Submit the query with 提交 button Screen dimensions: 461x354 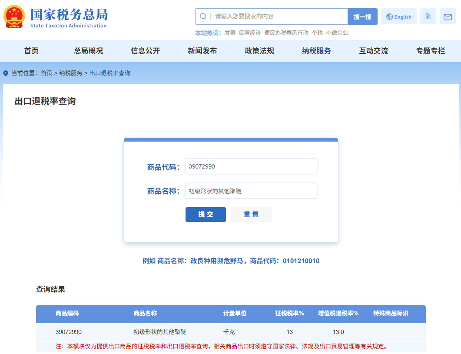click(206, 215)
